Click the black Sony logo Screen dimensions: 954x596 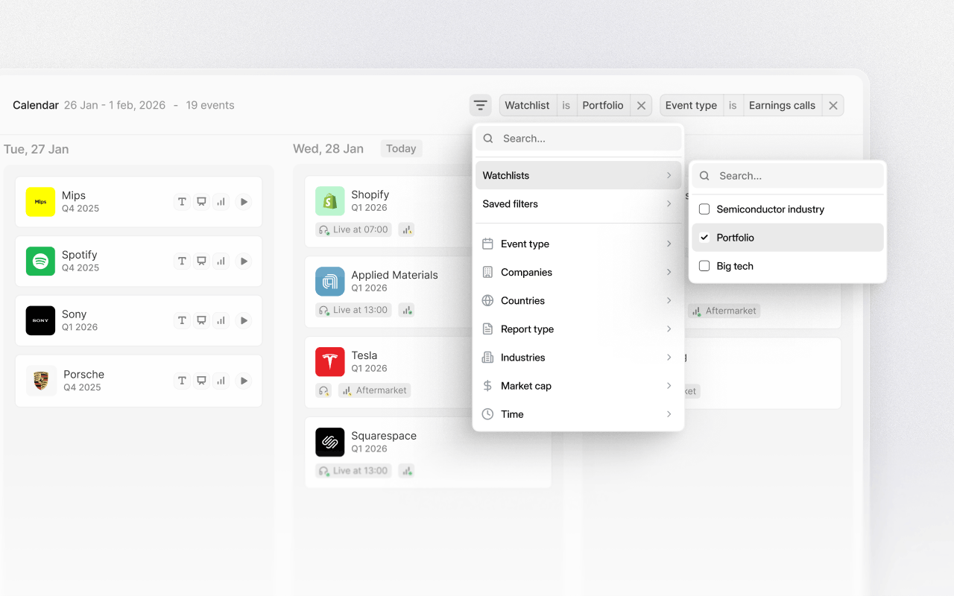click(40, 320)
